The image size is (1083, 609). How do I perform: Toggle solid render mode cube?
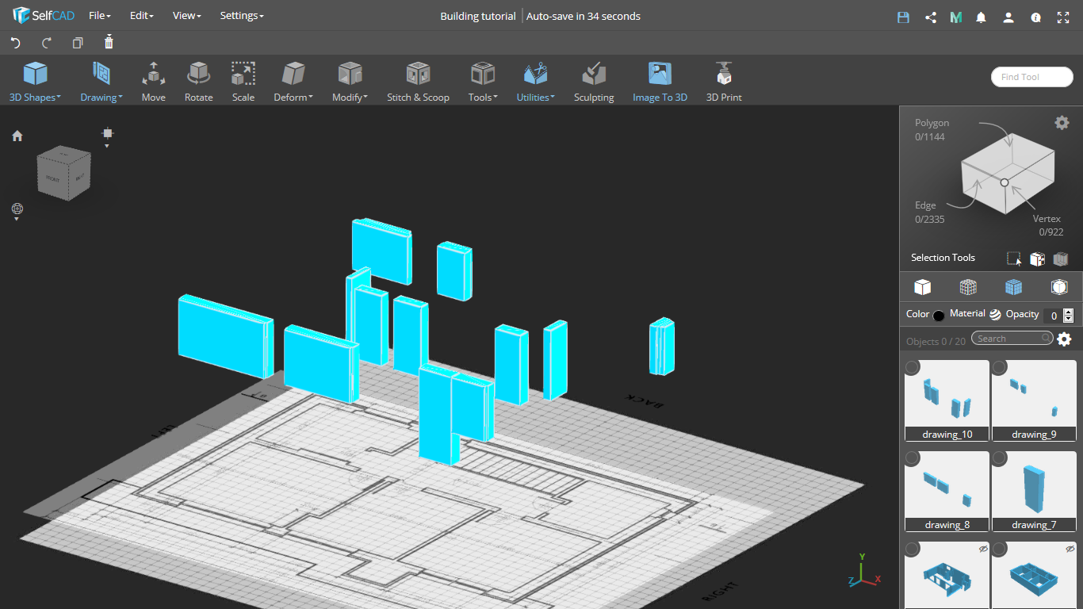coord(922,287)
